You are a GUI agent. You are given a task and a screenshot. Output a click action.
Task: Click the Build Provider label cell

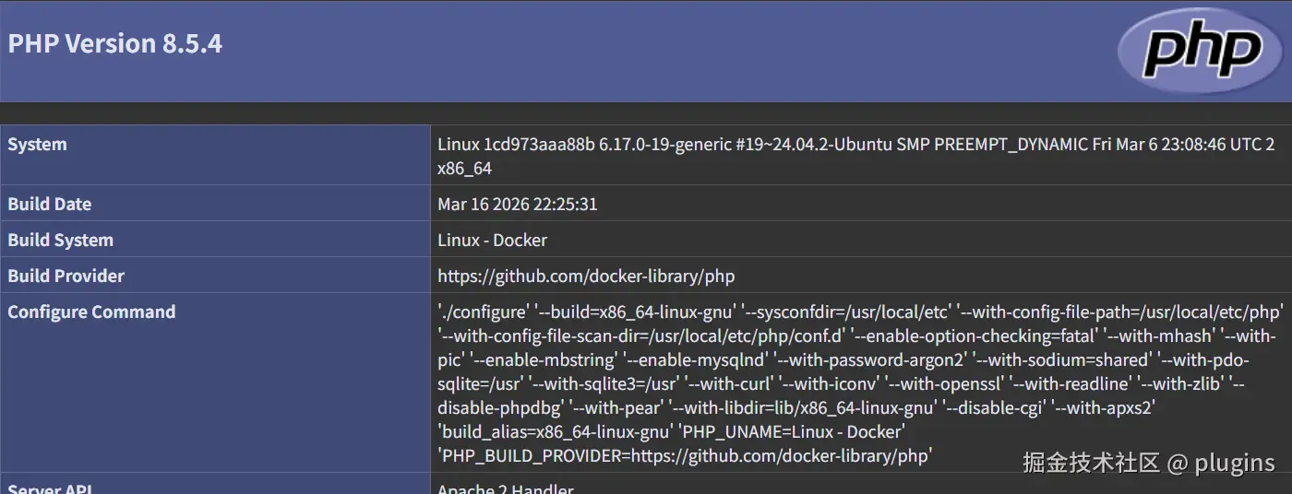click(66, 276)
